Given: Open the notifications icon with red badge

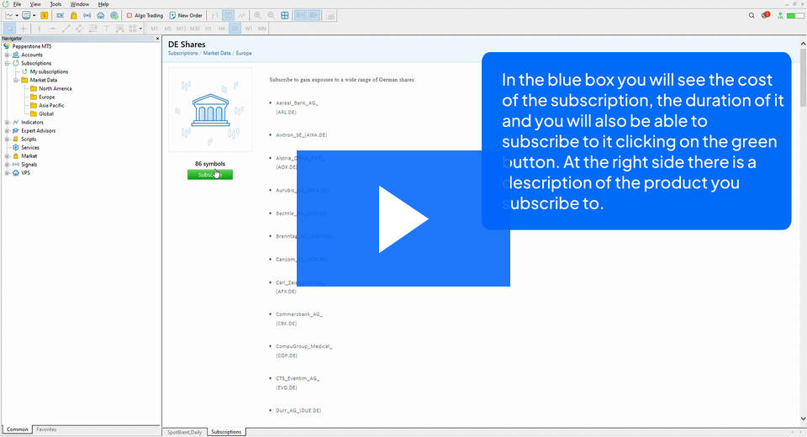Looking at the screenshot, I should coord(766,15).
